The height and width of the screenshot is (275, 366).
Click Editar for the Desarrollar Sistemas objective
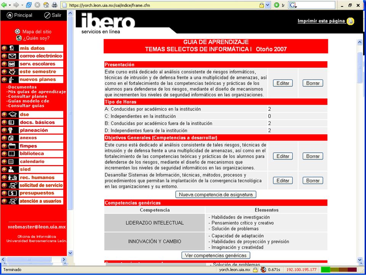pos(283,181)
